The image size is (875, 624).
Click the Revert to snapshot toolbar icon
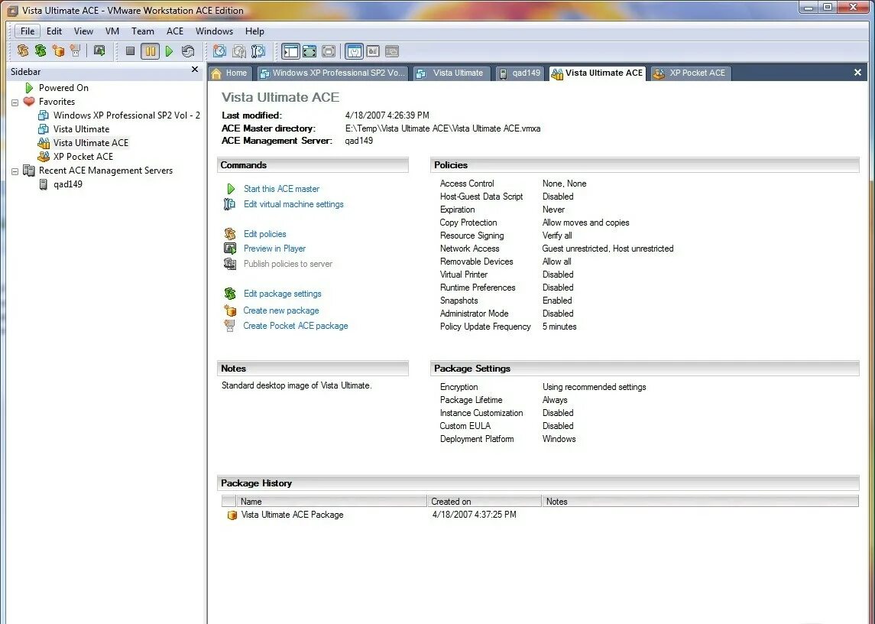click(239, 51)
